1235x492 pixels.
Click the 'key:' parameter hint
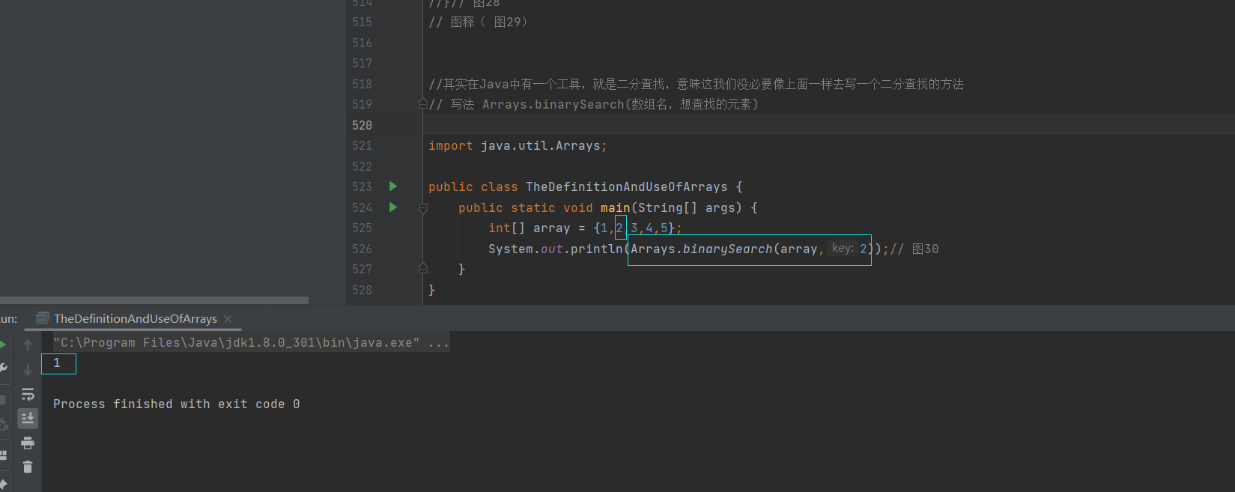tap(843, 248)
